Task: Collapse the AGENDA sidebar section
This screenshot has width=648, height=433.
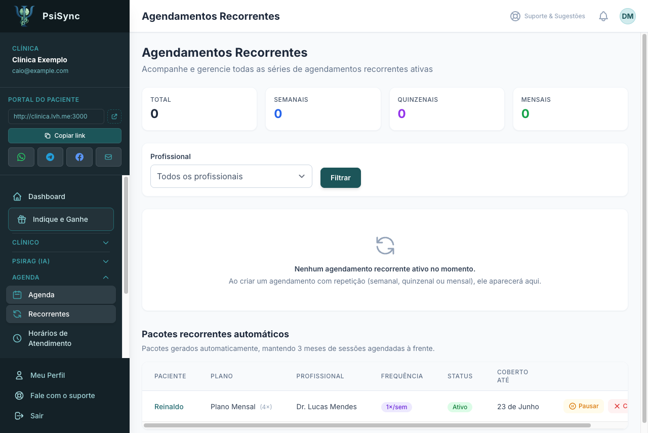Action: [x=61, y=278]
